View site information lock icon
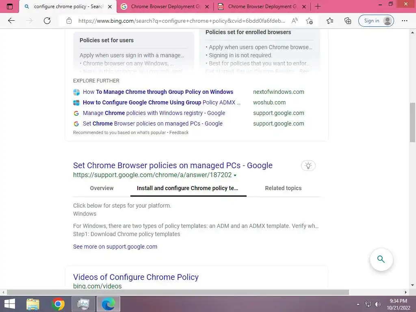416x312 pixels. [69, 21]
